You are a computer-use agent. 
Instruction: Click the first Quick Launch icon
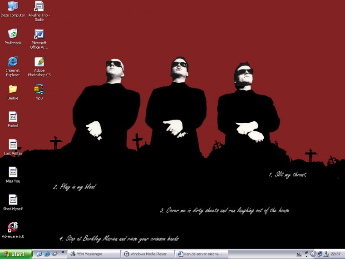point(39,254)
